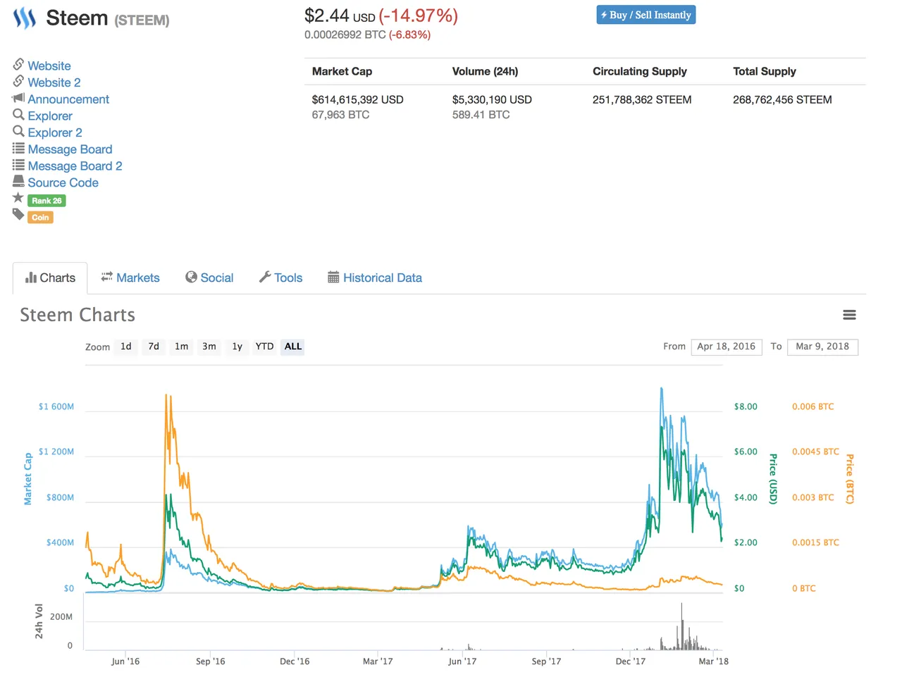Screen dimensions: 902x684
Task: Click the 589.41 BTC volume value
Action: tap(481, 115)
